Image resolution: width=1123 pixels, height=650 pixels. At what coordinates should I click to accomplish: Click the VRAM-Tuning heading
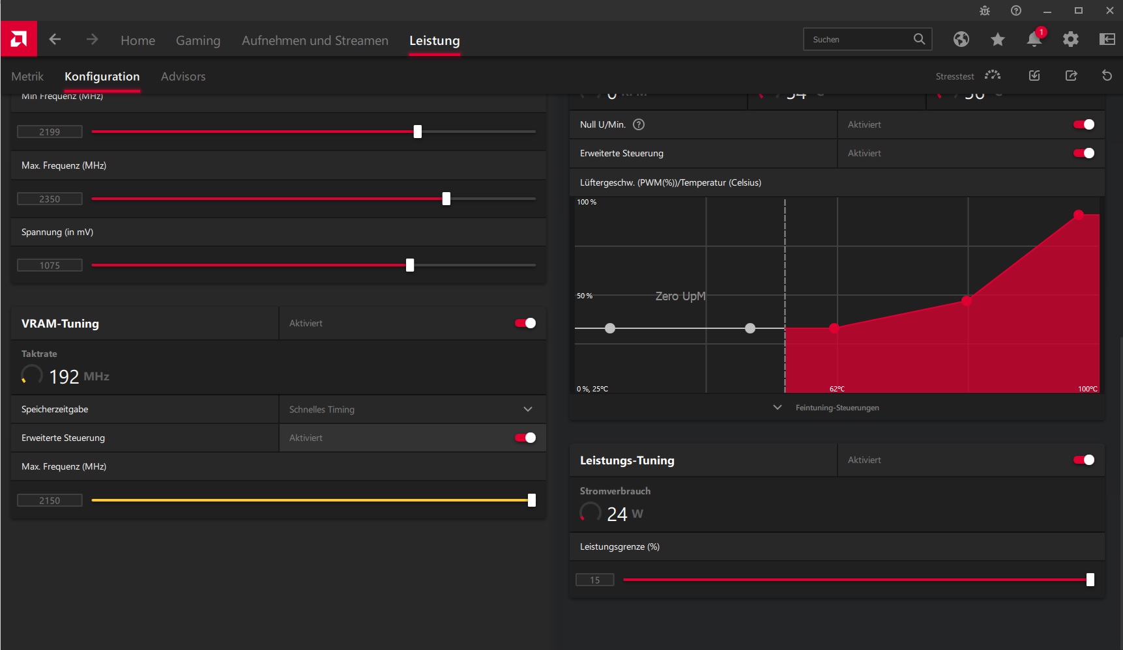[60, 324]
